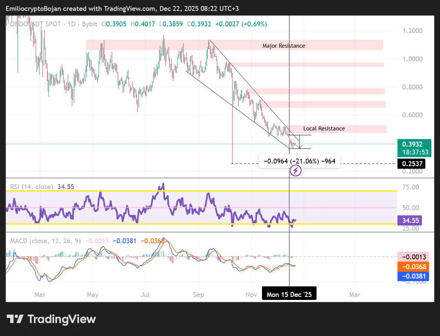Click the MACD legend value −0.0013 in pink

(97, 241)
